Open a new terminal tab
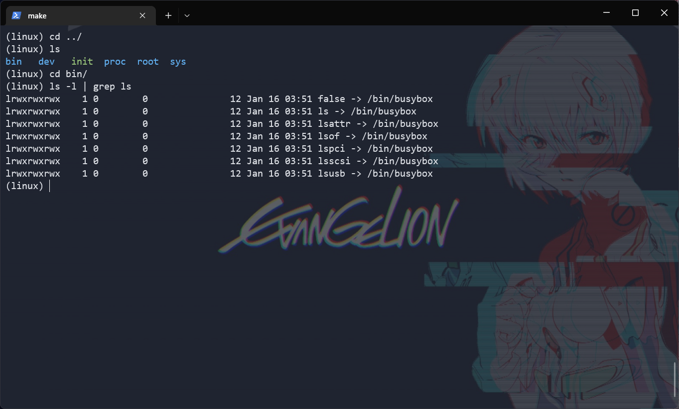 [168, 15]
